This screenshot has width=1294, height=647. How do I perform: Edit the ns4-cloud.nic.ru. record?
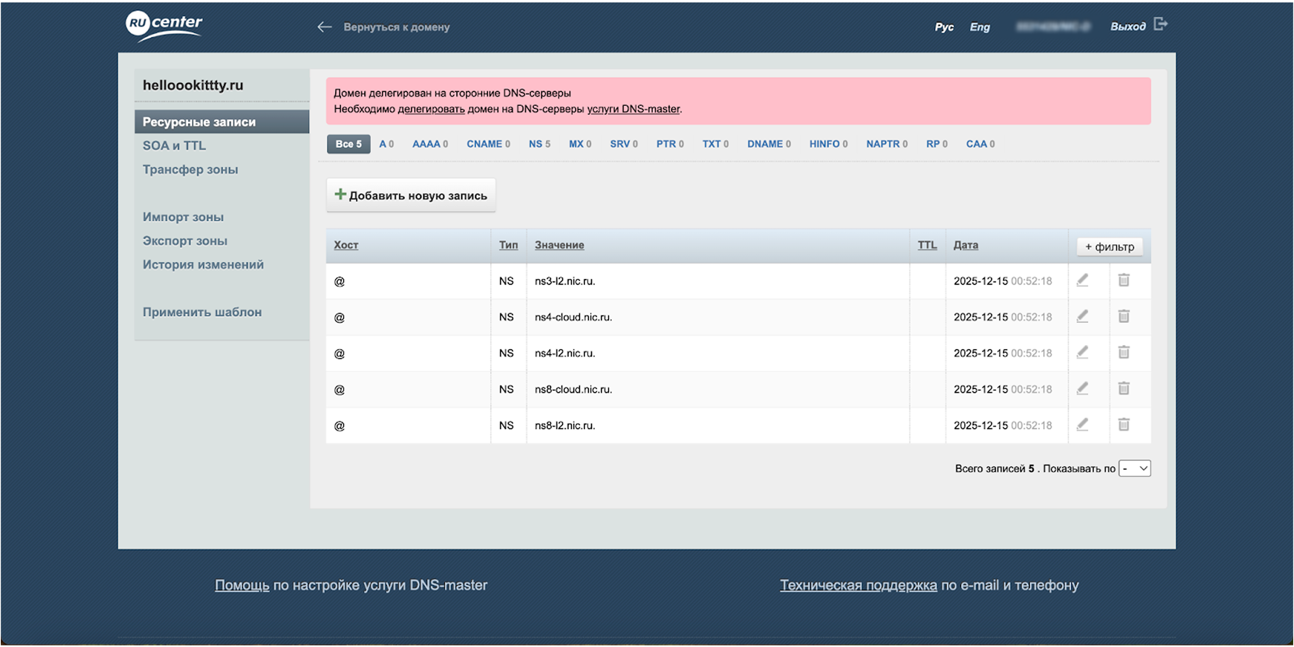[x=1082, y=317]
